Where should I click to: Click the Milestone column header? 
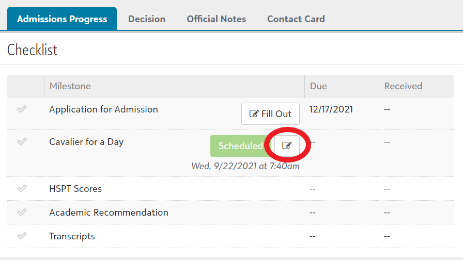(70, 86)
